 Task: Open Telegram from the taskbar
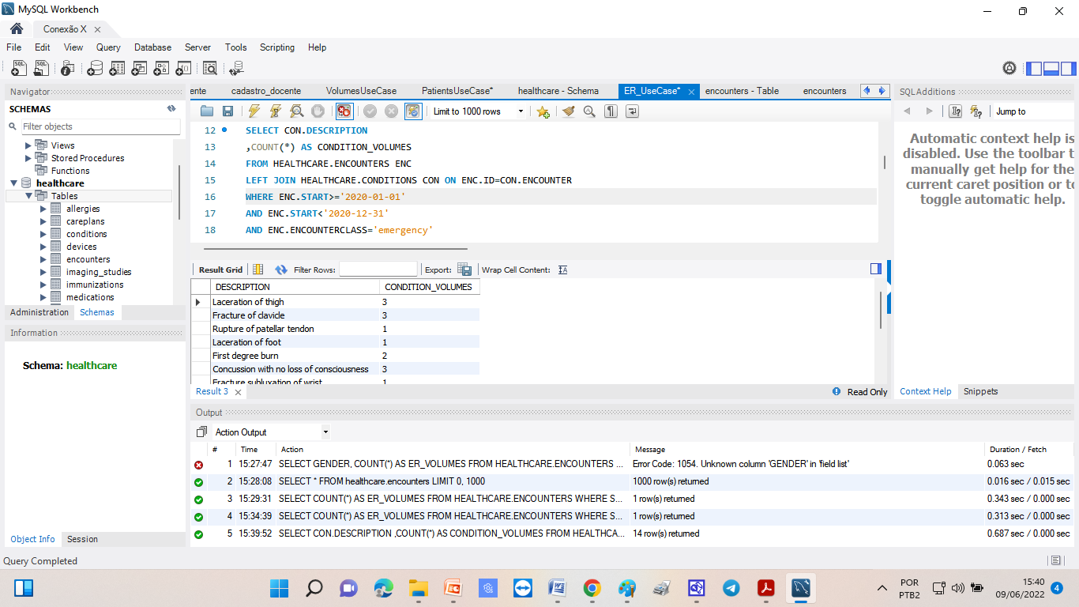point(731,588)
